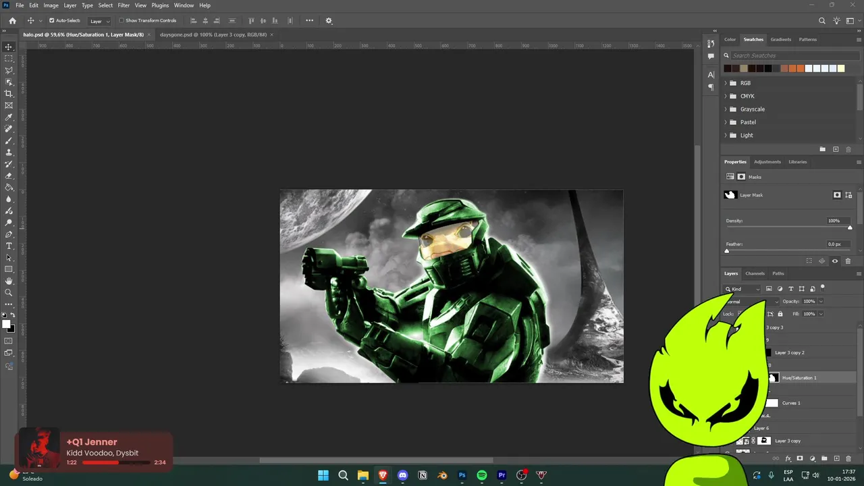
Task: Toggle Quick Mask mode
Action: click(x=9, y=341)
